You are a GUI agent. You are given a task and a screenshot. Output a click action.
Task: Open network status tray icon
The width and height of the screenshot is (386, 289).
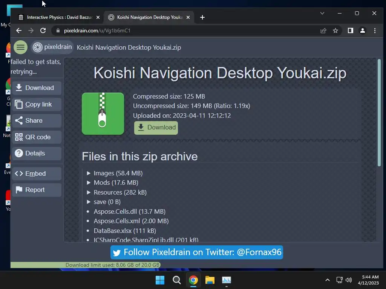pyautogui.click(x=340, y=280)
